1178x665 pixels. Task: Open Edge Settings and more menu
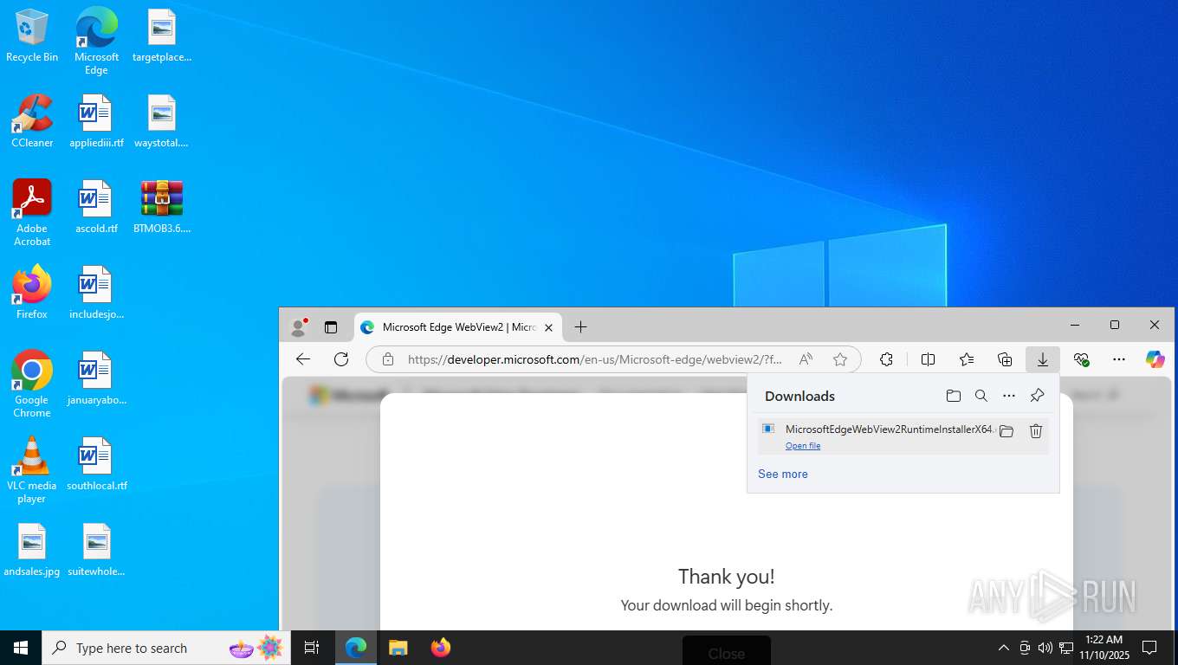coord(1119,359)
